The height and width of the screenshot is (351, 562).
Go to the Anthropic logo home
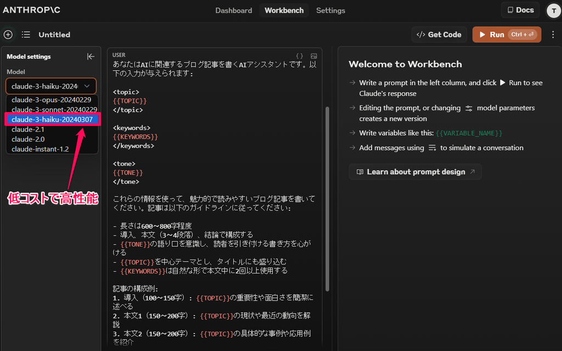click(31, 10)
